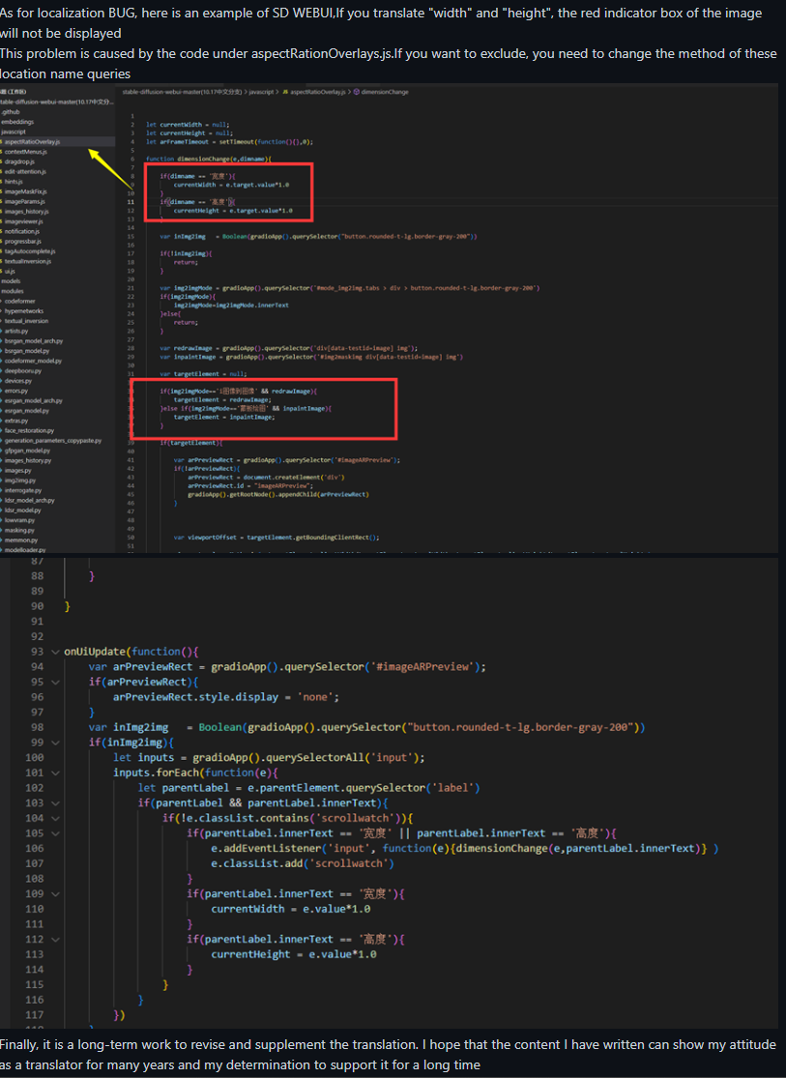Collapse the modules folder

click(12, 292)
